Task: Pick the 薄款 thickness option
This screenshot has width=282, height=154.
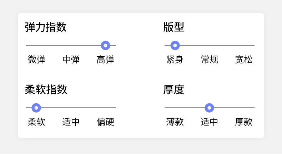Action: 175,122
